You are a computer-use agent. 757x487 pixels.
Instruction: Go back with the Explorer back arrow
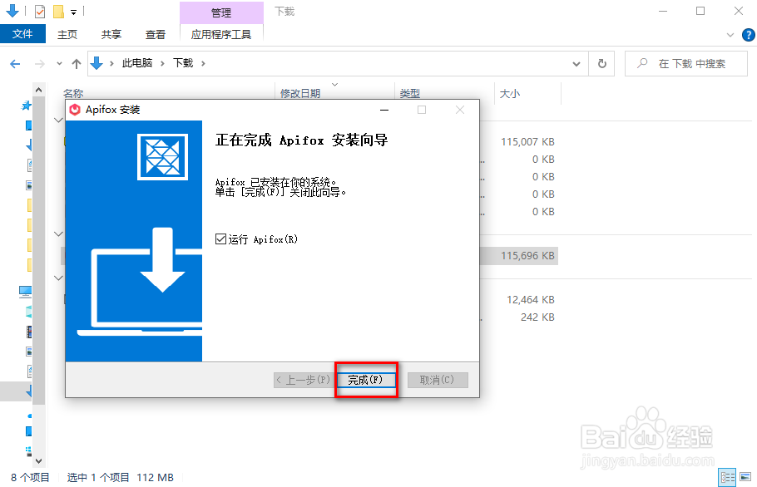16,64
